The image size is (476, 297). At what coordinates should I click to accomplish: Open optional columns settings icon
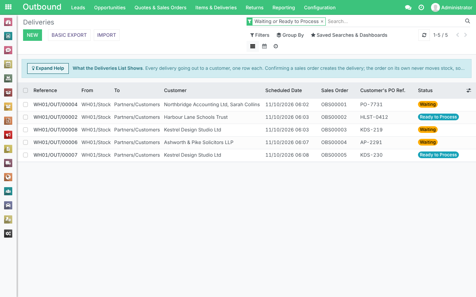point(469,91)
